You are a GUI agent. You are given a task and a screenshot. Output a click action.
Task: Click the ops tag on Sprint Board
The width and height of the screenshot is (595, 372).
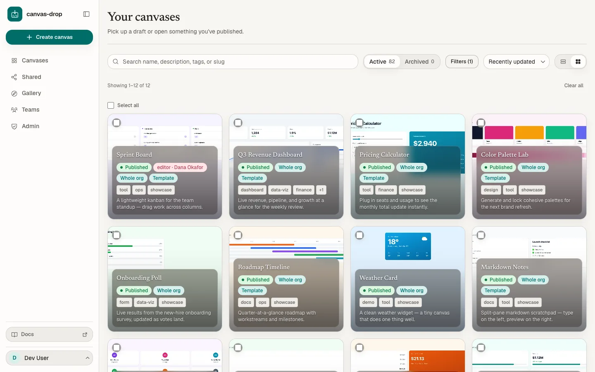tap(139, 190)
